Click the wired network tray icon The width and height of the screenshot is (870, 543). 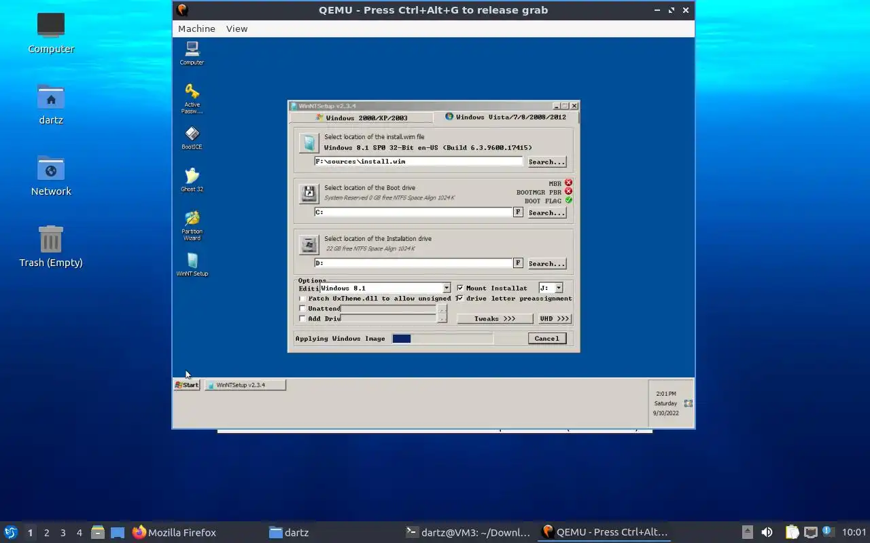click(x=810, y=532)
